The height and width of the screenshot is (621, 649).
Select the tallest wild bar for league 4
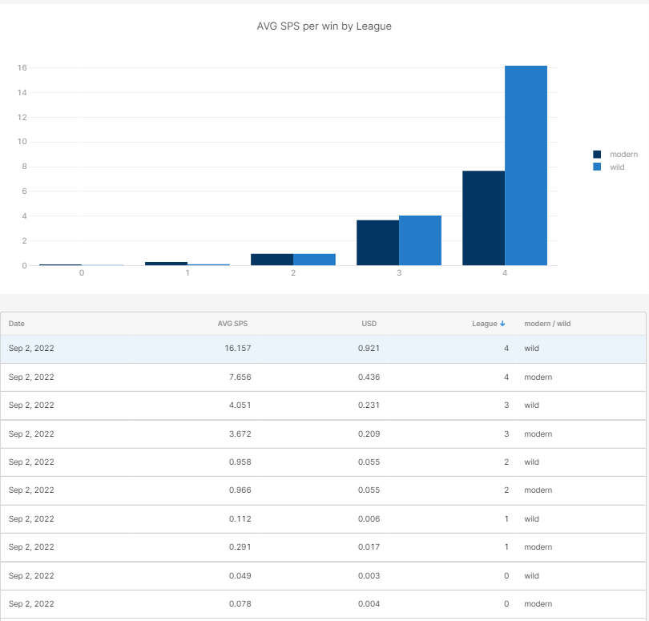point(526,165)
